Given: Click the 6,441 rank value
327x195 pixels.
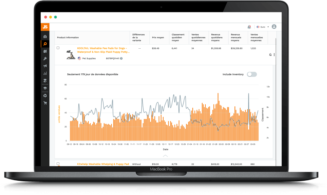Looking at the screenshot, I should (x=174, y=48).
